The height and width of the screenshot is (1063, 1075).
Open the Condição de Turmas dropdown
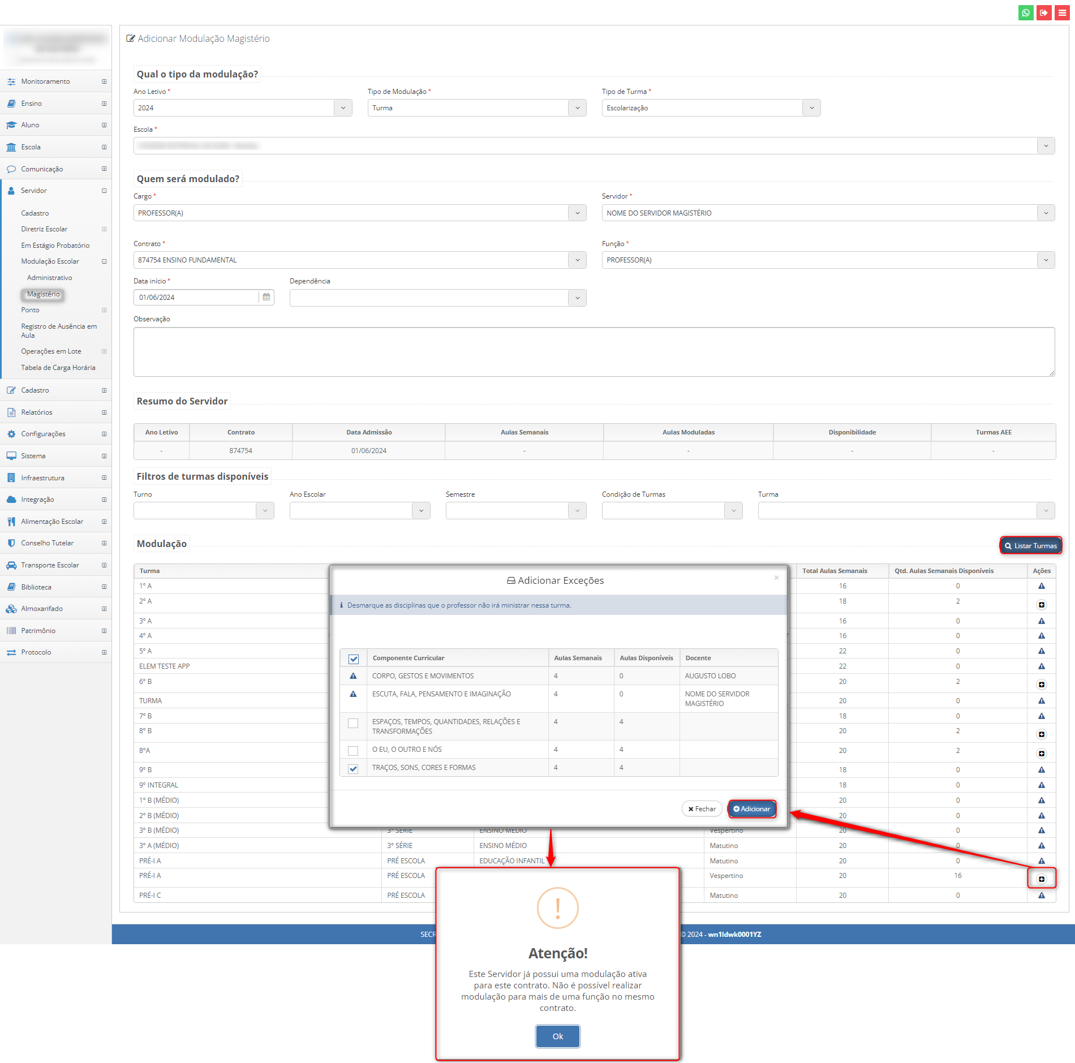672,511
